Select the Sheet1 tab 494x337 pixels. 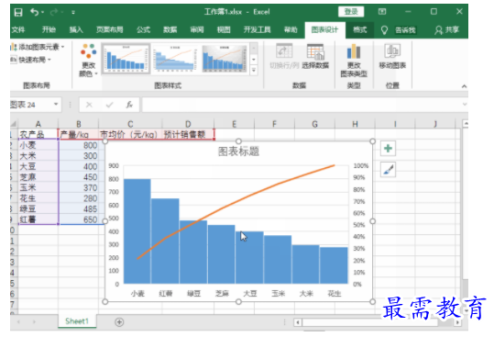click(x=77, y=321)
